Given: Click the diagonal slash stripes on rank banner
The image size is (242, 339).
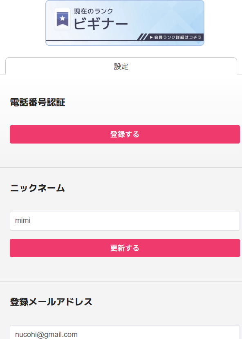Looking at the screenshot, I should tap(142, 37).
